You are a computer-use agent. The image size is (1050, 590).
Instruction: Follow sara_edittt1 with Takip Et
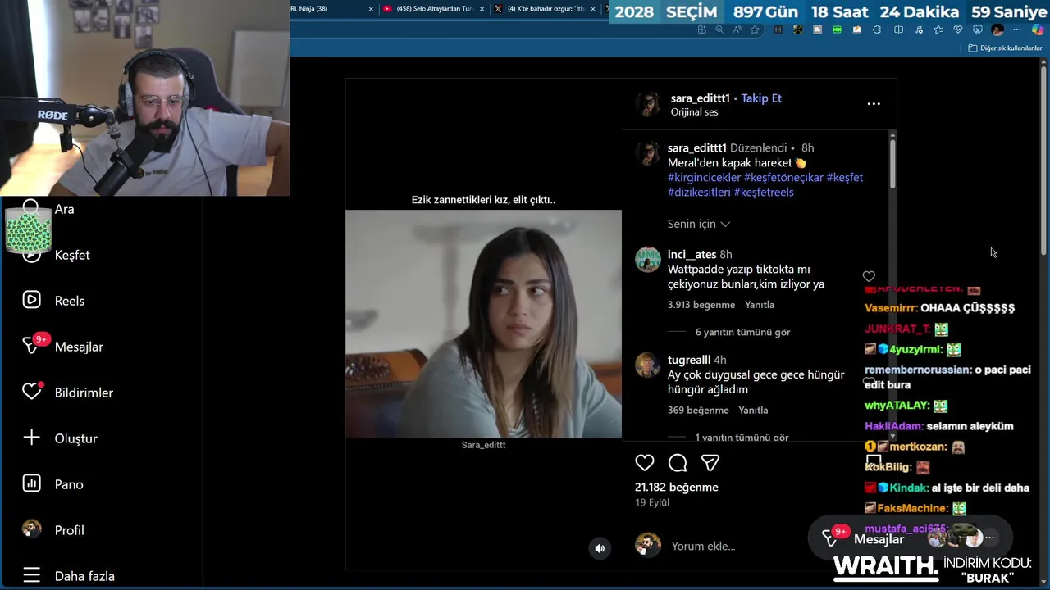click(x=761, y=98)
